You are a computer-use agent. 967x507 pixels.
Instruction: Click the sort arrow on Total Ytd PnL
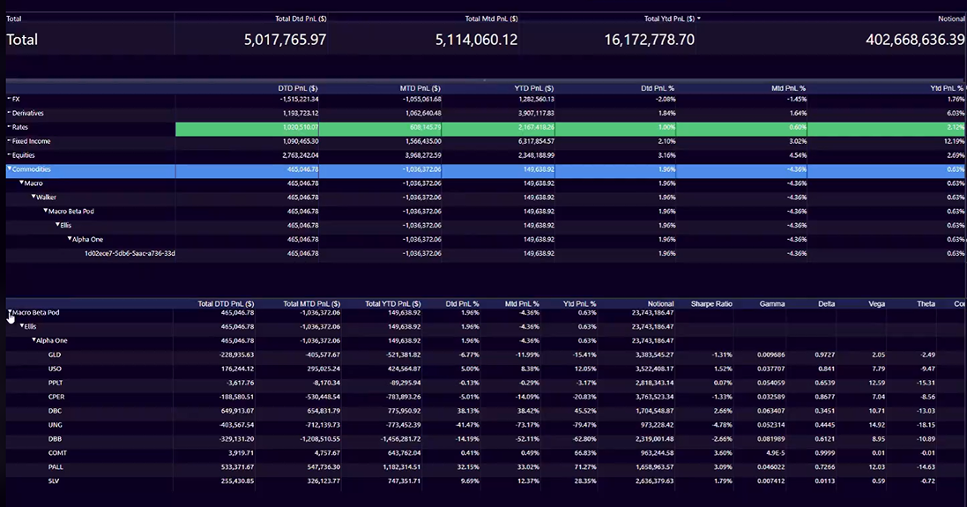pyautogui.click(x=699, y=19)
